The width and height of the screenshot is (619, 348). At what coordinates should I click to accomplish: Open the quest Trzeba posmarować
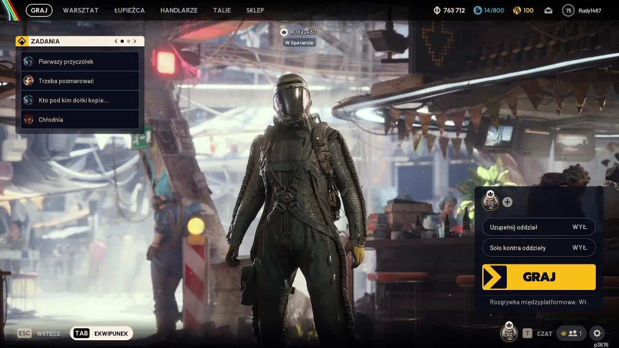tap(80, 81)
